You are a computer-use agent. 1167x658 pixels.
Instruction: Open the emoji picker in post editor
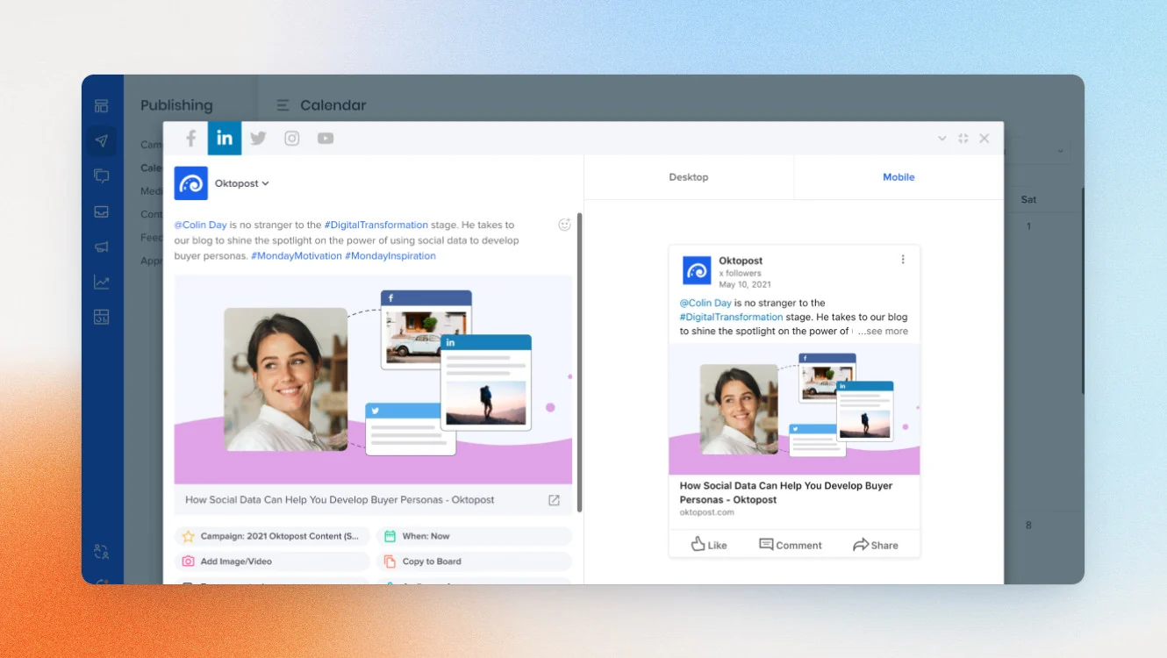565,225
